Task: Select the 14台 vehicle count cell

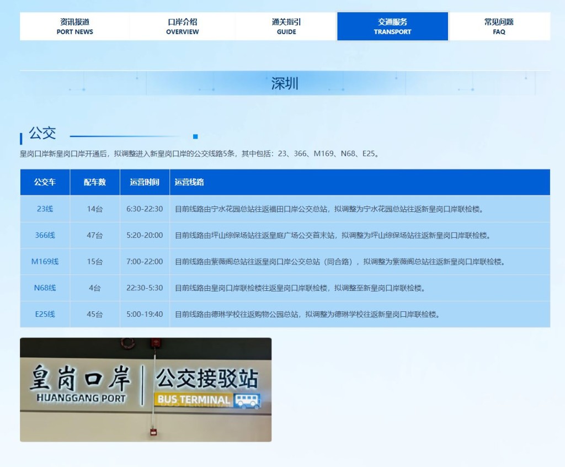Action: coord(95,209)
